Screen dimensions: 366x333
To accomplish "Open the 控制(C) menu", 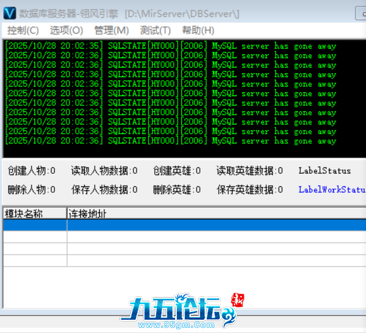I will [x=23, y=30].
